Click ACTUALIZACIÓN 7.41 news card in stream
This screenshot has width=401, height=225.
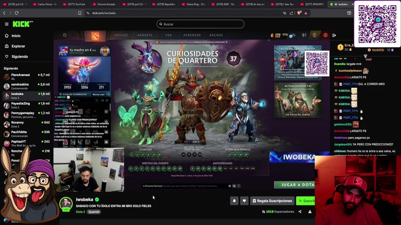point(298,100)
